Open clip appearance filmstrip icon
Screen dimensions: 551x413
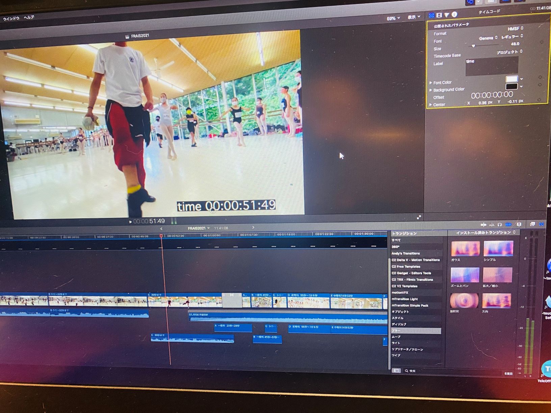point(519,224)
